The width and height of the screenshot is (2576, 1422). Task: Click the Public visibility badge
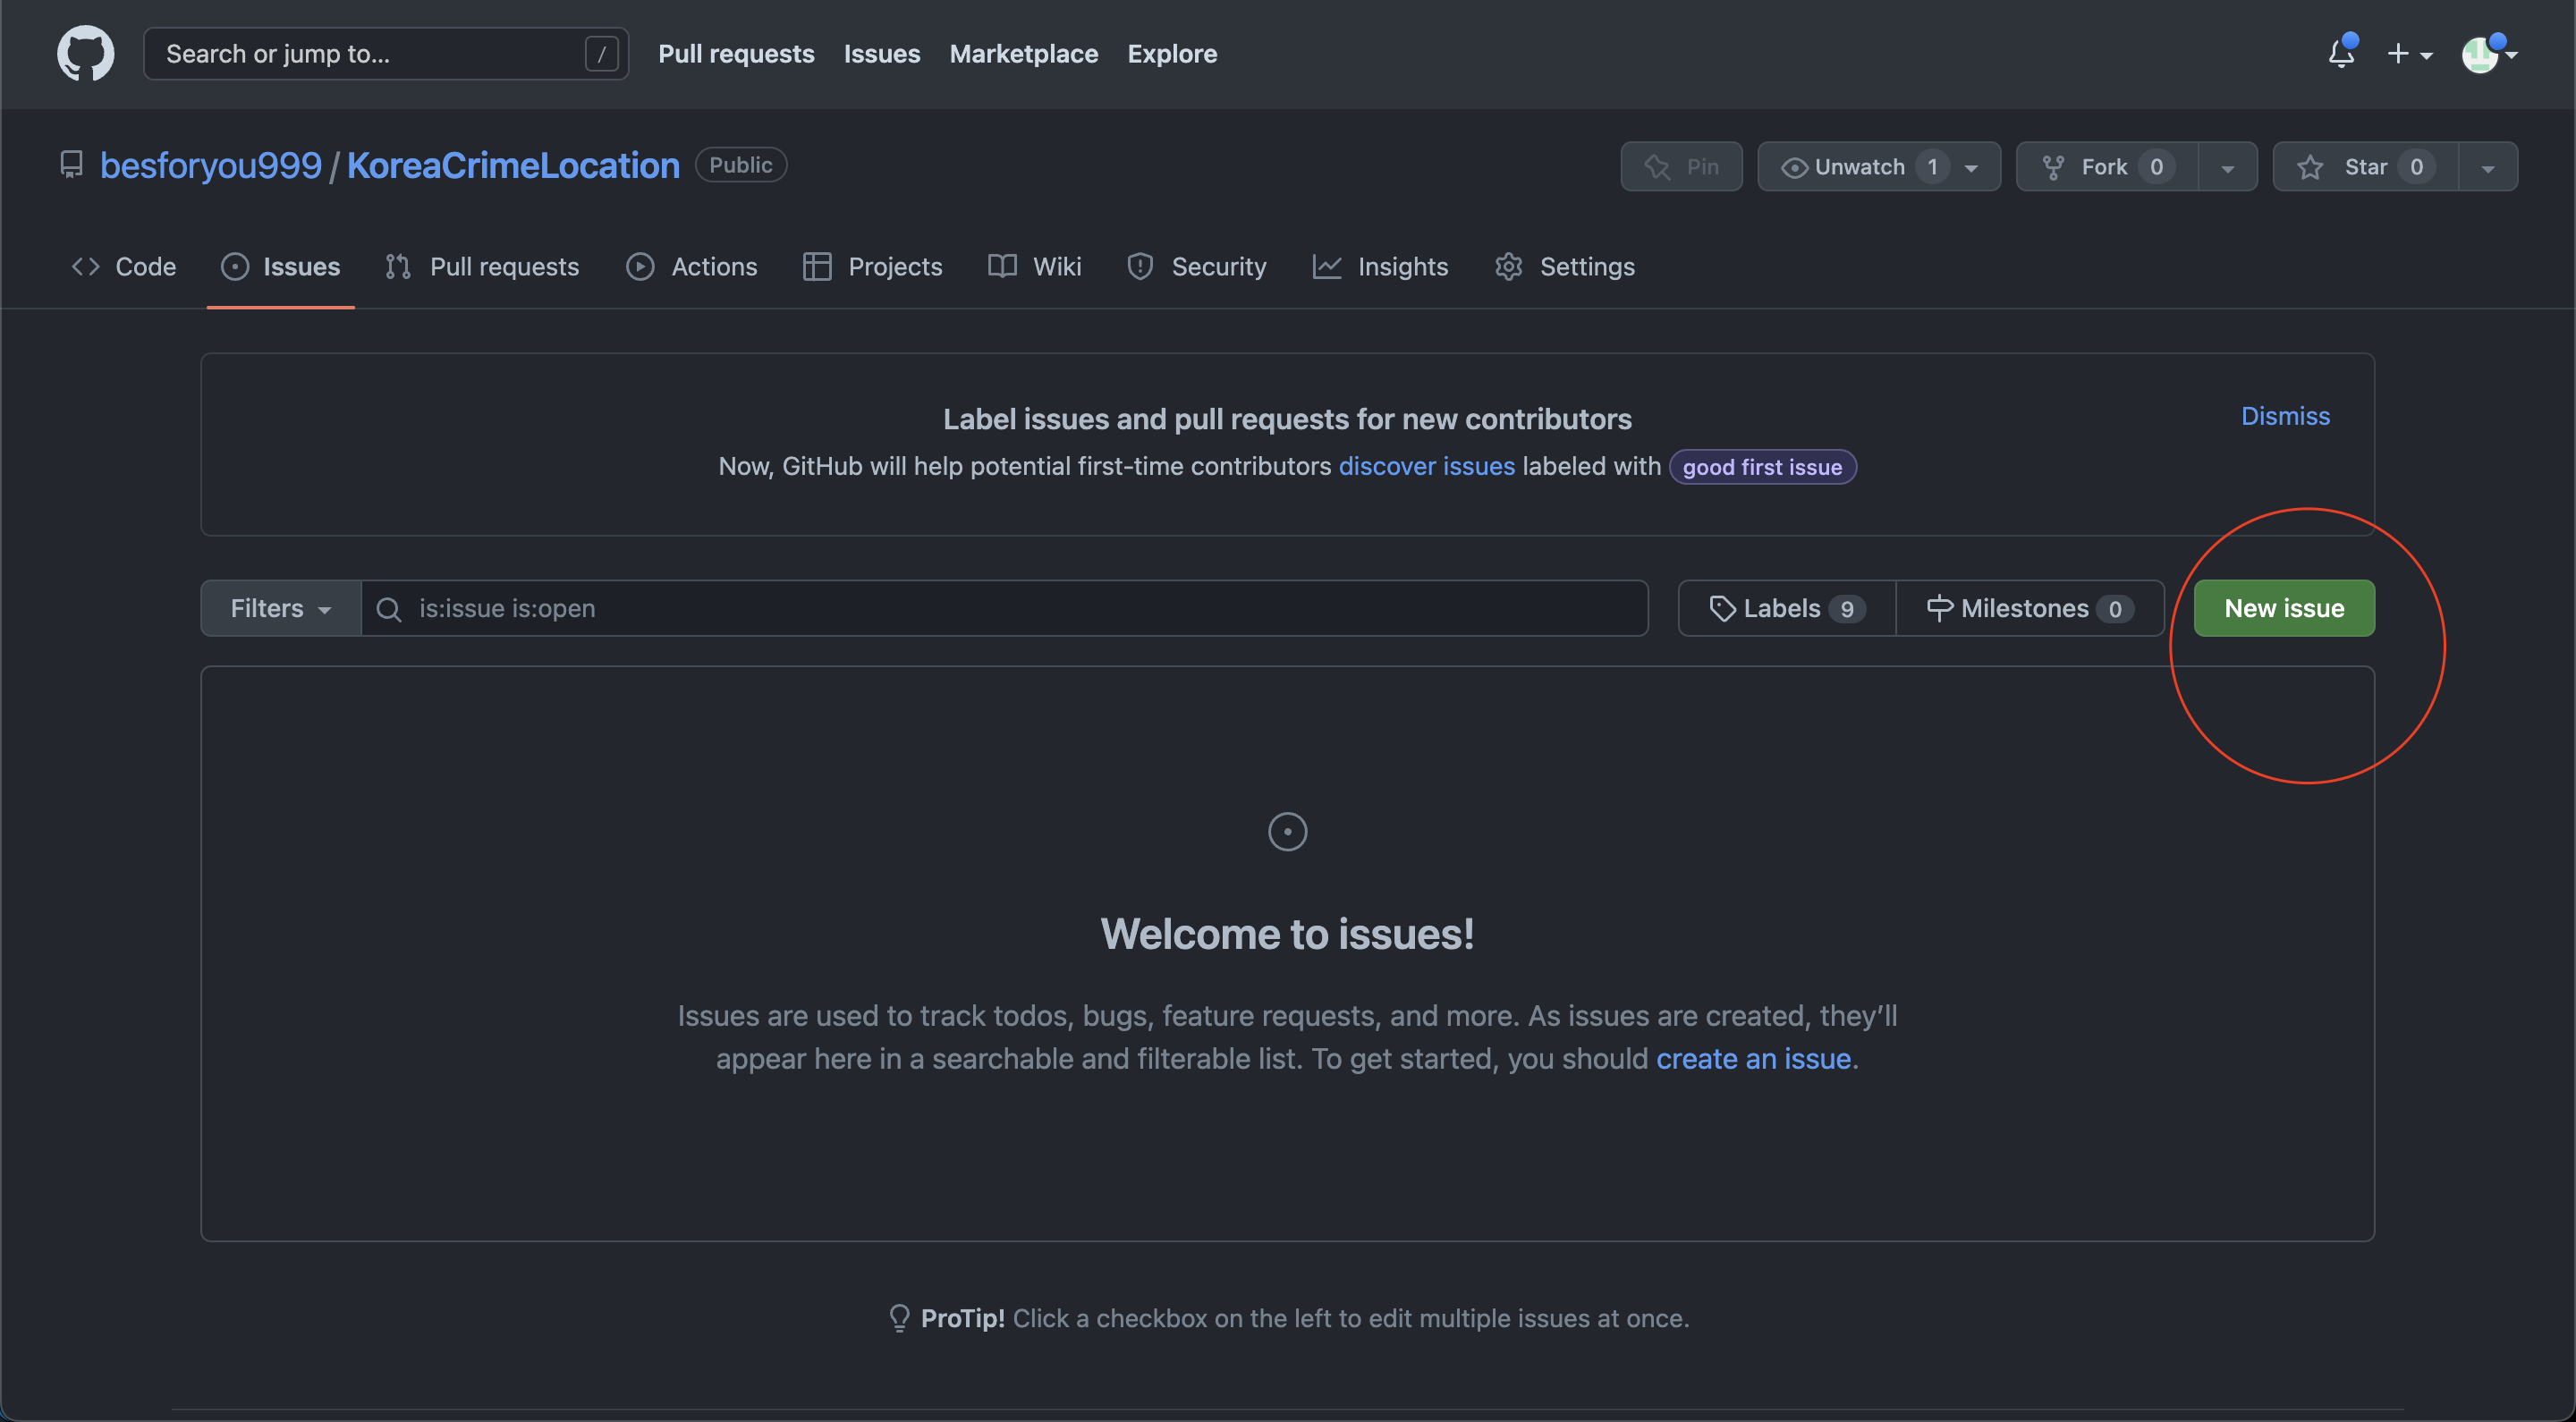tap(741, 165)
